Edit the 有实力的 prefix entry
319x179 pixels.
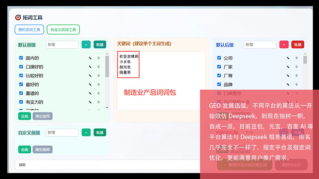(x=90, y=102)
